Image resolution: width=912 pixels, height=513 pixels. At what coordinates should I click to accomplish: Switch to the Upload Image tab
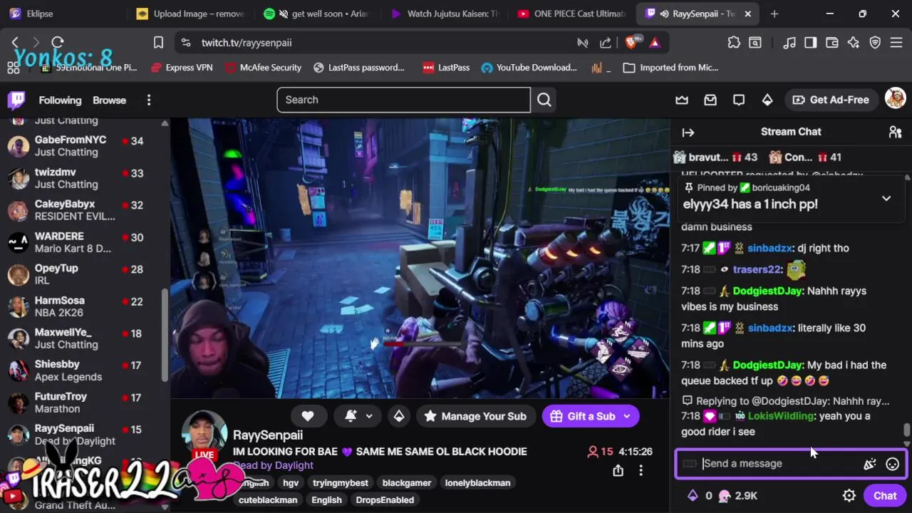(190, 14)
